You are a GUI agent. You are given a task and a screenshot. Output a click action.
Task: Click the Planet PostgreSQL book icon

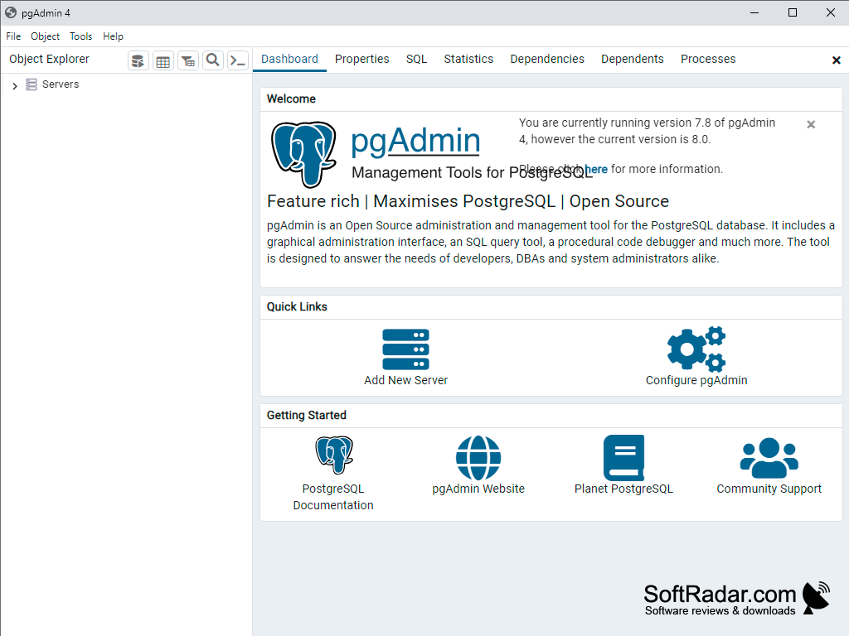click(x=623, y=457)
